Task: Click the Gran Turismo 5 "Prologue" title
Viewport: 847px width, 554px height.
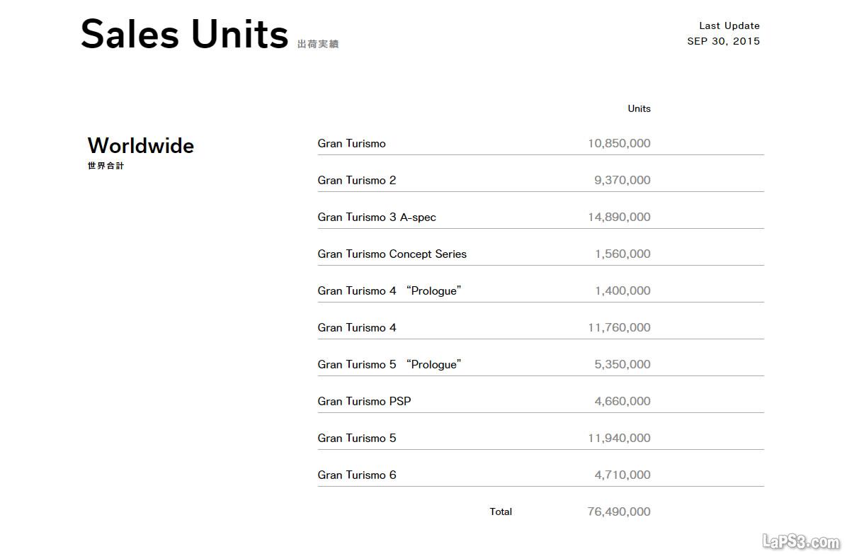Action: click(389, 364)
